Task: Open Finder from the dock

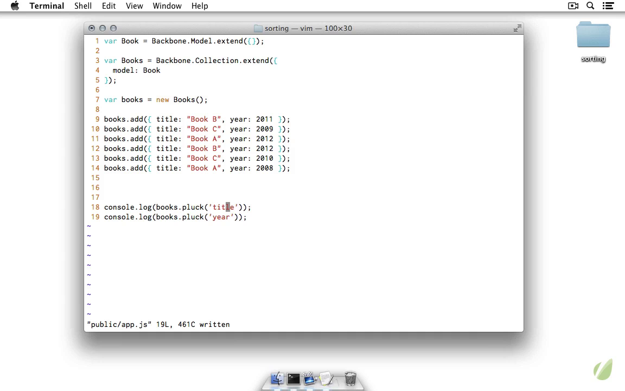Action: [277, 378]
